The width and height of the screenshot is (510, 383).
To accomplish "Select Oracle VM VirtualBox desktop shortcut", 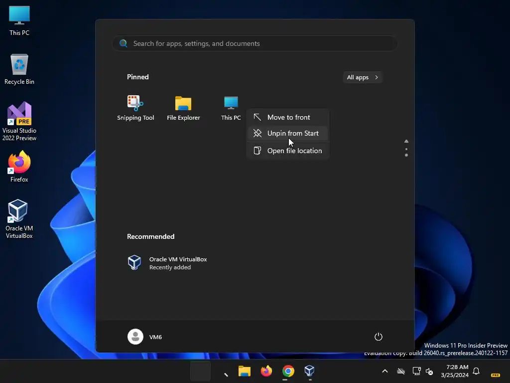I will point(19,219).
